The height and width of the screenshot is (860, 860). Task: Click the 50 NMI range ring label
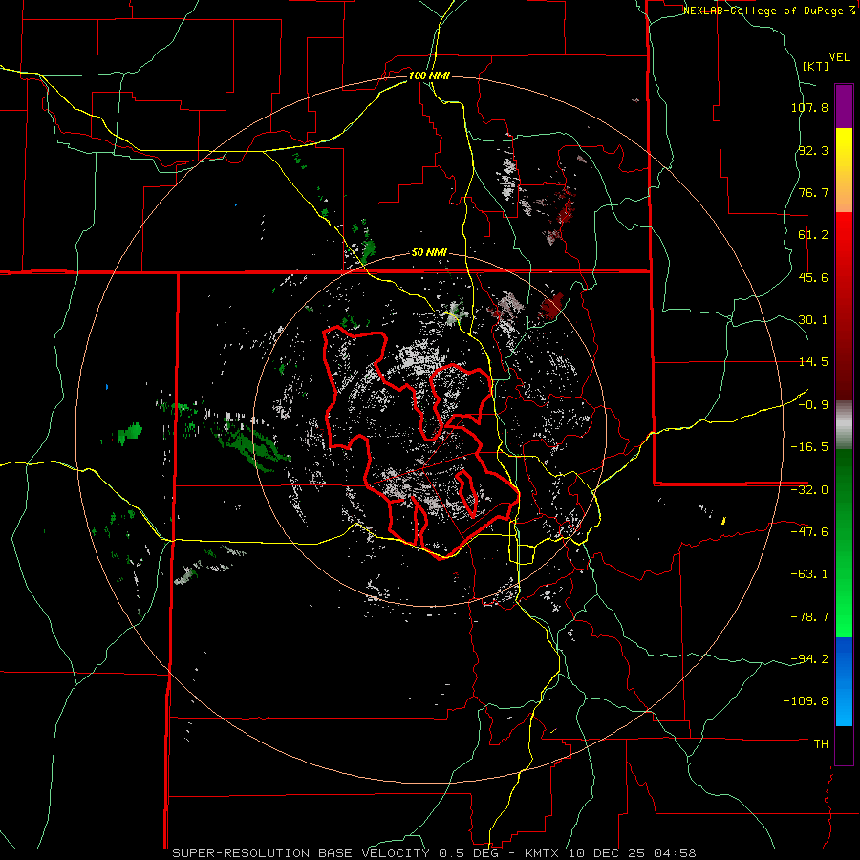(429, 253)
